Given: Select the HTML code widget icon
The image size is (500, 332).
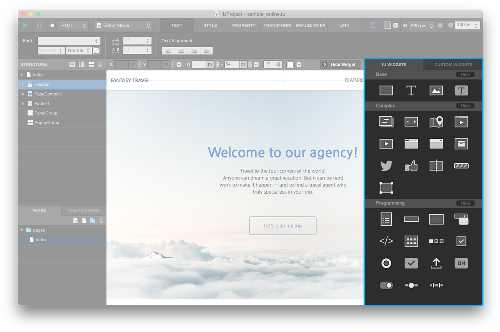Looking at the screenshot, I should click(x=386, y=241).
